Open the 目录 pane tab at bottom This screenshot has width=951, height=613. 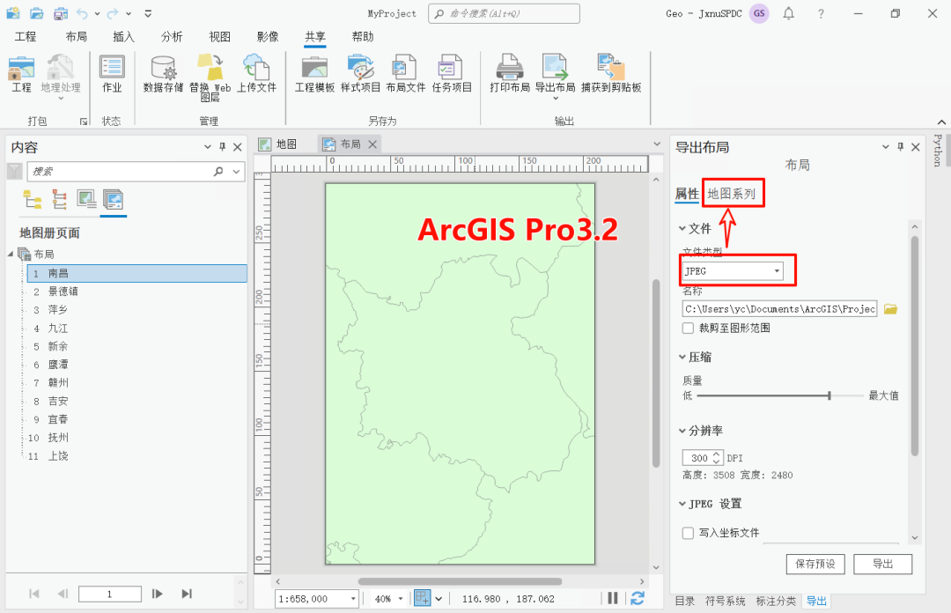(685, 601)
